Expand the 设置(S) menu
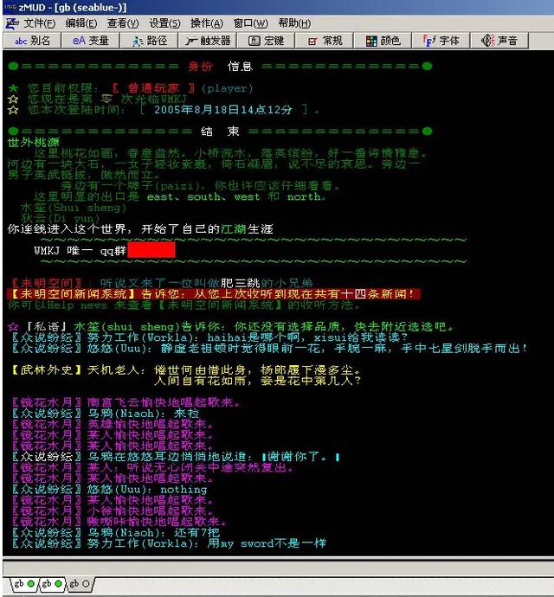This screenshot has height=597, width=554. click(164, 23)
